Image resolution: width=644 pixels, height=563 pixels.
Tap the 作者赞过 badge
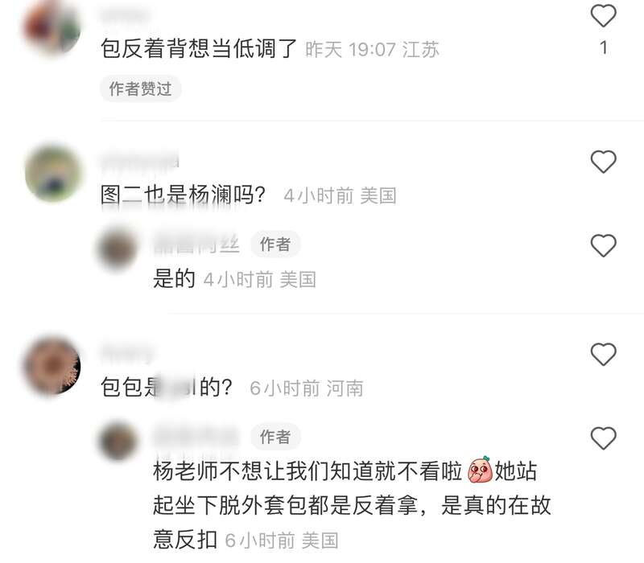(x=140, y=88)
